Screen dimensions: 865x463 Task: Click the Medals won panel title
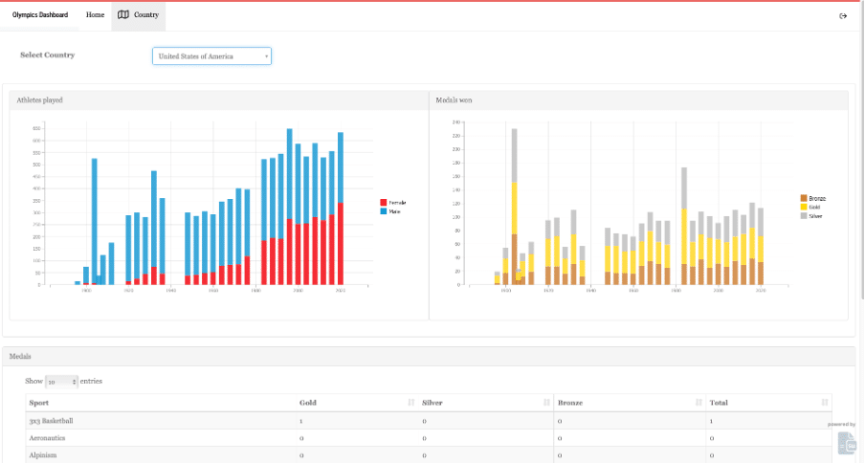pyautogui.click(x=454, y=100)
